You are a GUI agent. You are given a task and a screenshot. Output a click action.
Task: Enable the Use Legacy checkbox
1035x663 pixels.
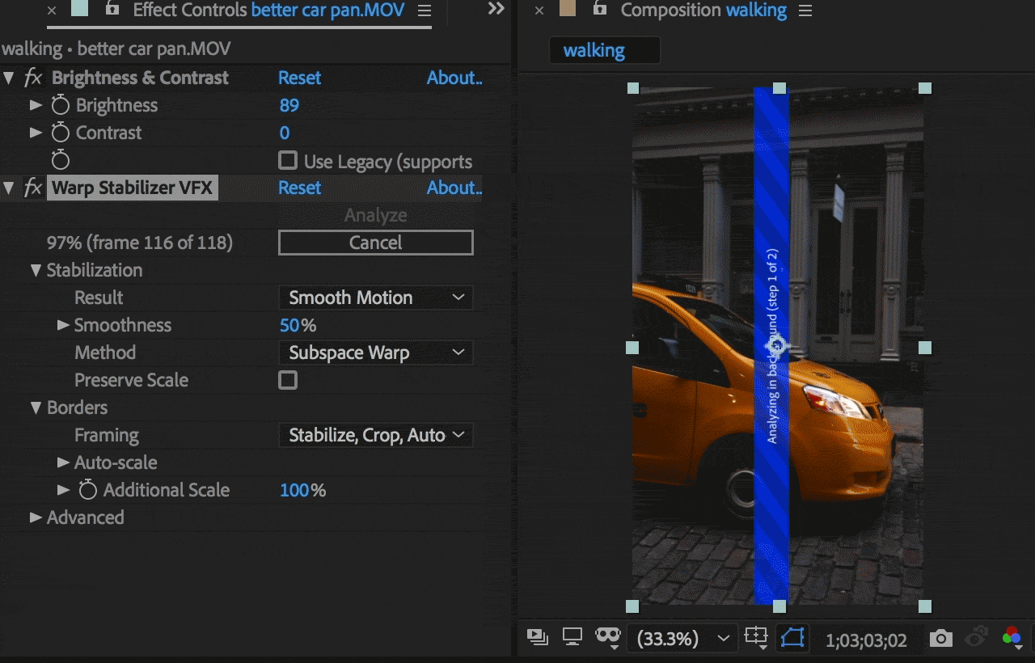pyautogui.click(x=287, y=160)
